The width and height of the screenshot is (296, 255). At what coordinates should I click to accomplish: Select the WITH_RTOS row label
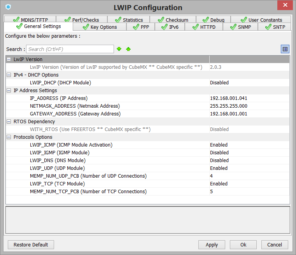click(90, 129)
